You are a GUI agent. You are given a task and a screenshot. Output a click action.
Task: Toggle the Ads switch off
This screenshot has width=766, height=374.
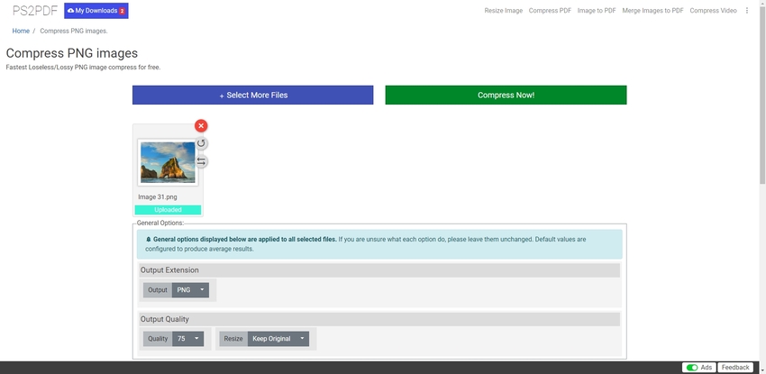tap(691, 368)
